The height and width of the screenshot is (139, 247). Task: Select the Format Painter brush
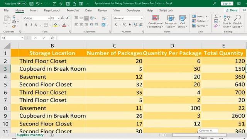14,26
